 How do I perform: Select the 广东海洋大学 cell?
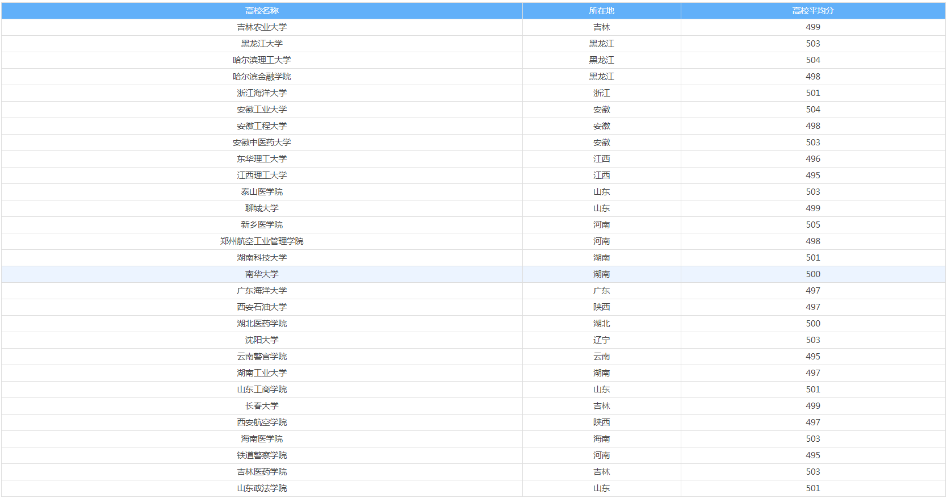(x=262, y=291)
